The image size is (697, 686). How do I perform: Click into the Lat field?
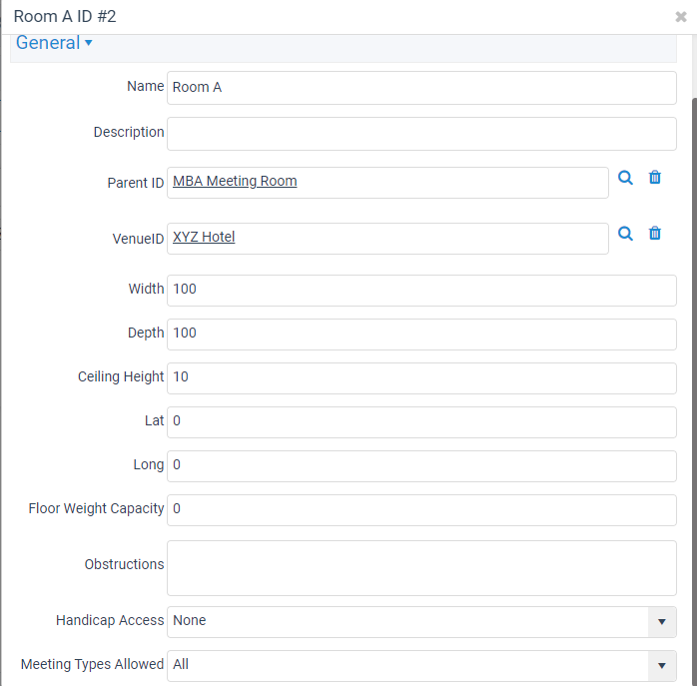coord(421,422)
